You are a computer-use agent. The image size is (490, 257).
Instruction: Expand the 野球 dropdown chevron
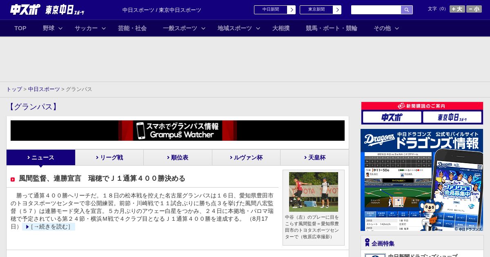click(x=60, y=28)
